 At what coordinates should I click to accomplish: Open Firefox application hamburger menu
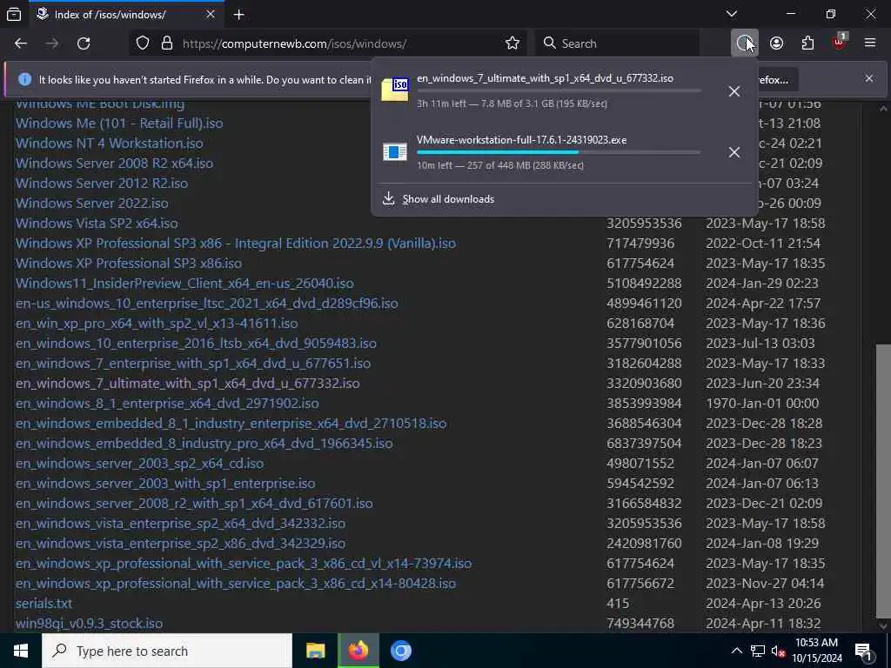click(x=870, y=43)
